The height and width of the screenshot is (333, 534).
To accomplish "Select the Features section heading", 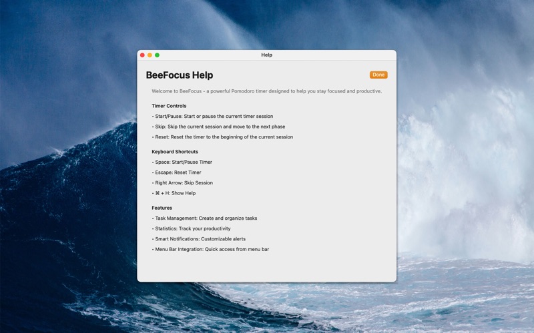I will (x=162, y=208).
